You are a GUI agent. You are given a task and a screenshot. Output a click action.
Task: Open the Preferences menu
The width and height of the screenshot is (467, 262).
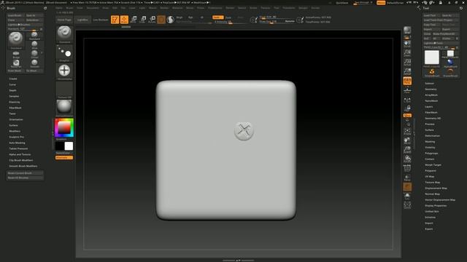pos(215,8)
